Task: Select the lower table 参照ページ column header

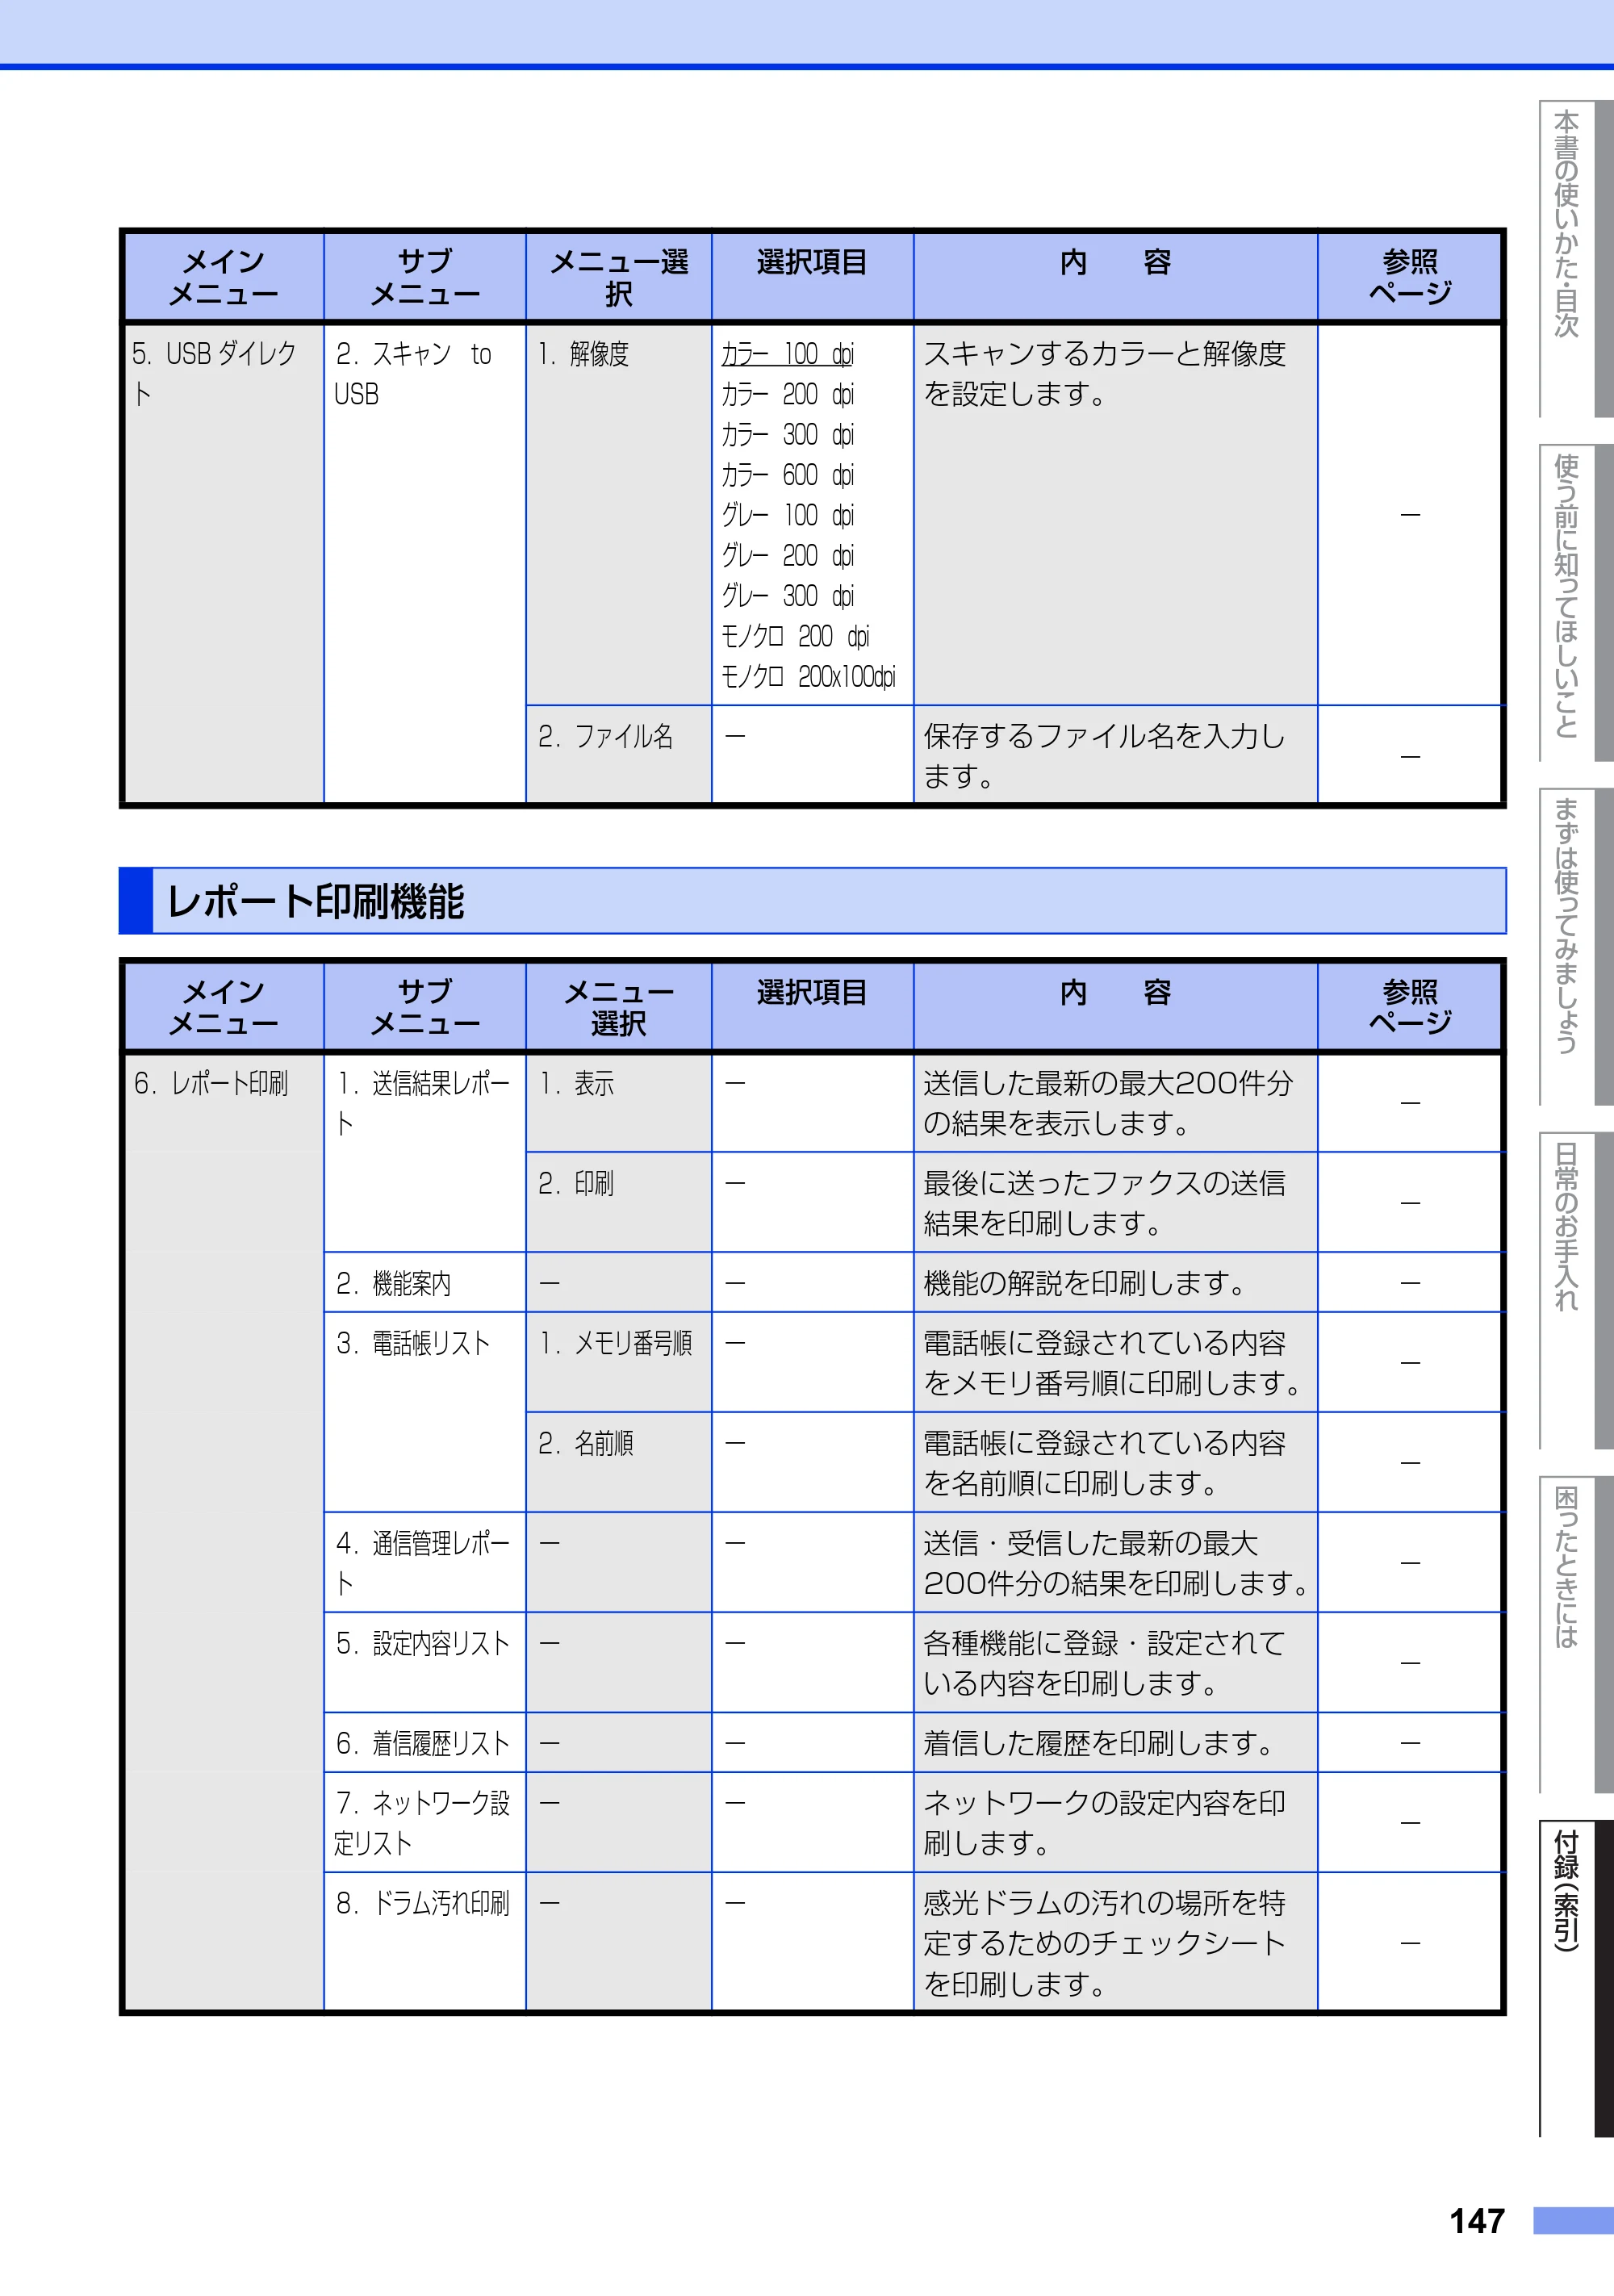Action: click(x=1410, y=1007)
